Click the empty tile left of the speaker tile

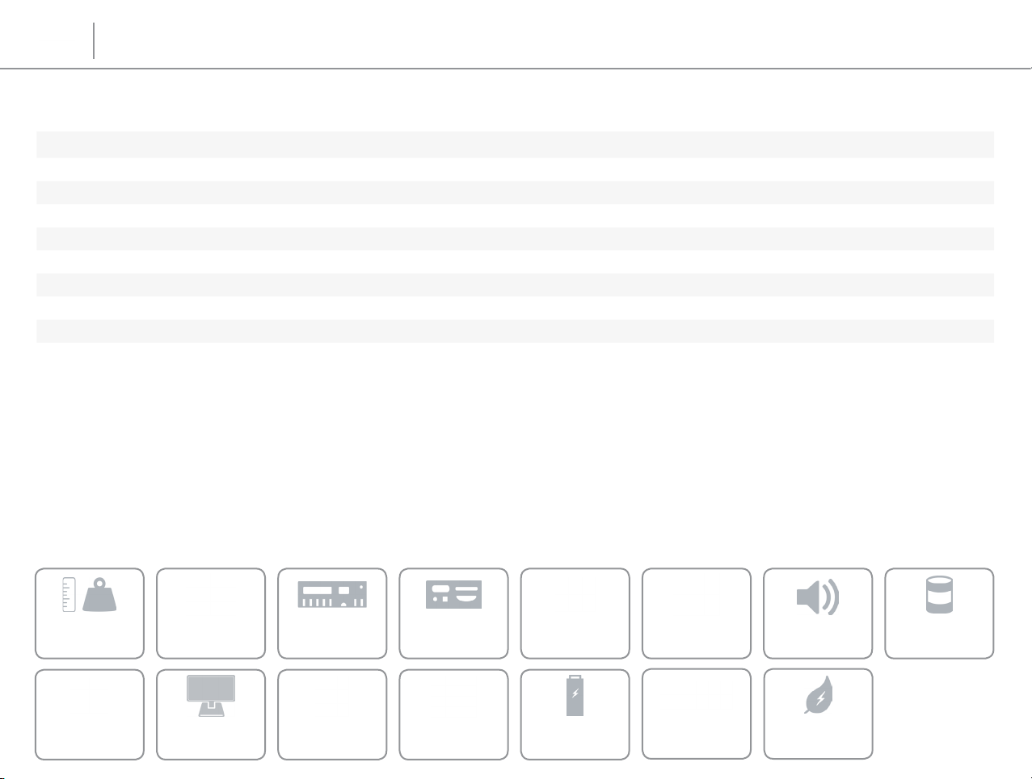pos(697,613)
